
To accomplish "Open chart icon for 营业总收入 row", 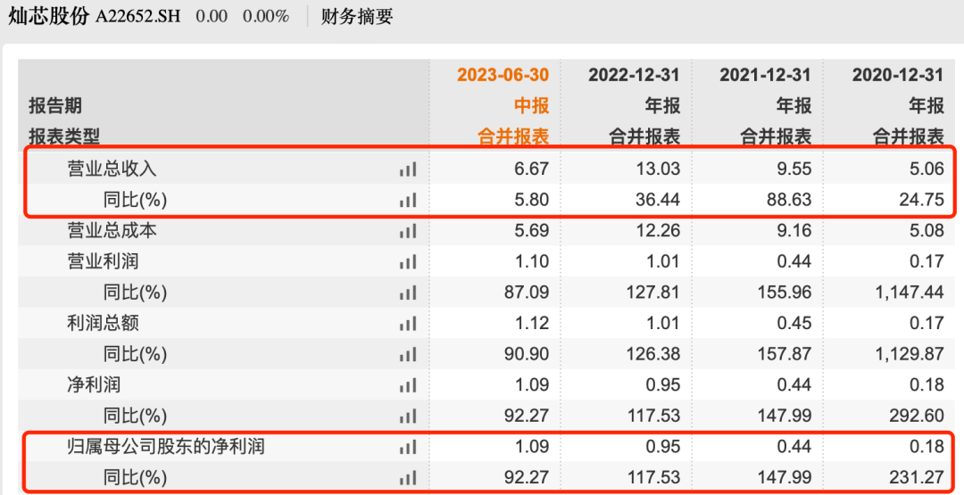I will [408, 169].
